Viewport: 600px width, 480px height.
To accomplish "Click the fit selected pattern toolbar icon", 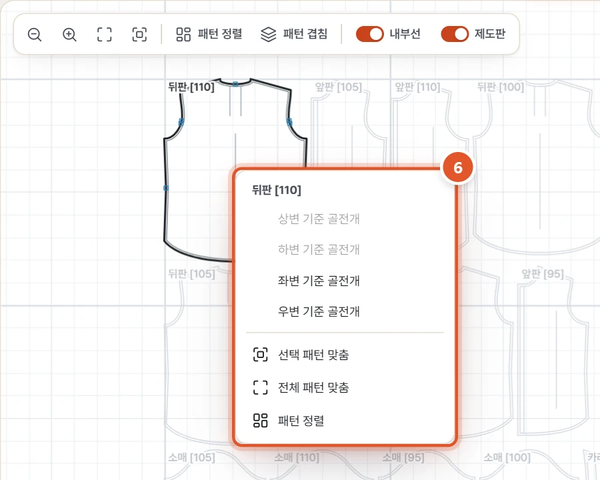I will click(x=139, y=35).
